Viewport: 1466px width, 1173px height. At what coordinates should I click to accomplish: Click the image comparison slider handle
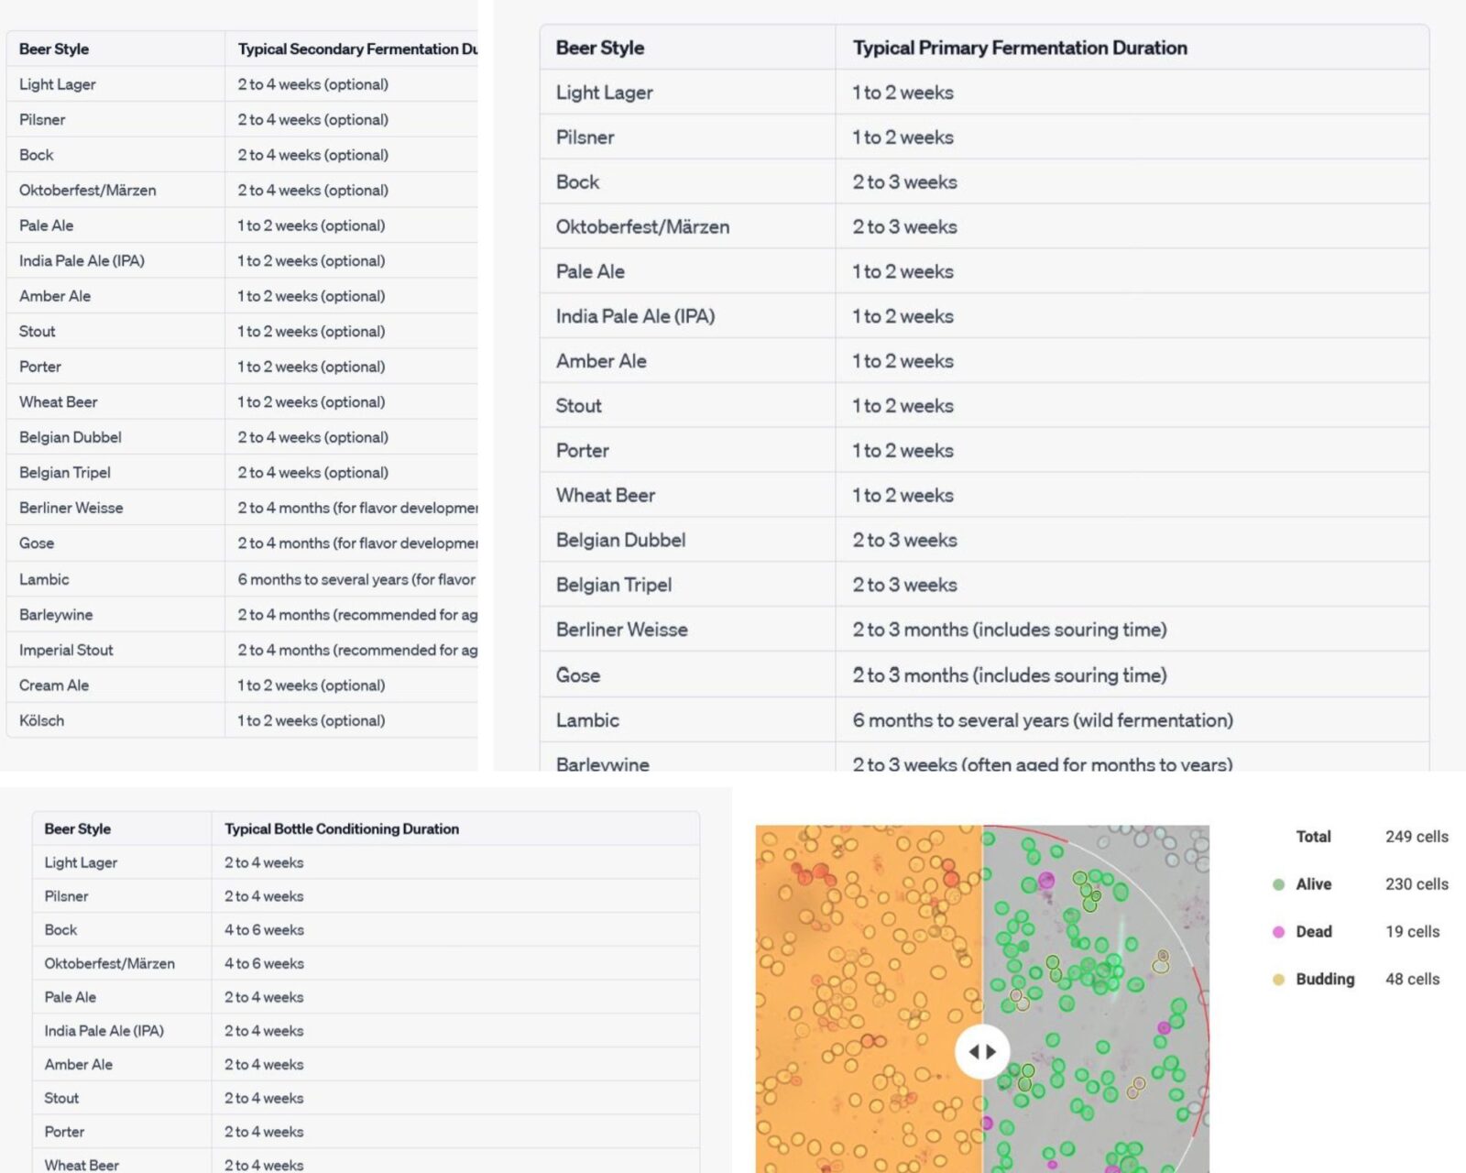(x=982, y=1051)
